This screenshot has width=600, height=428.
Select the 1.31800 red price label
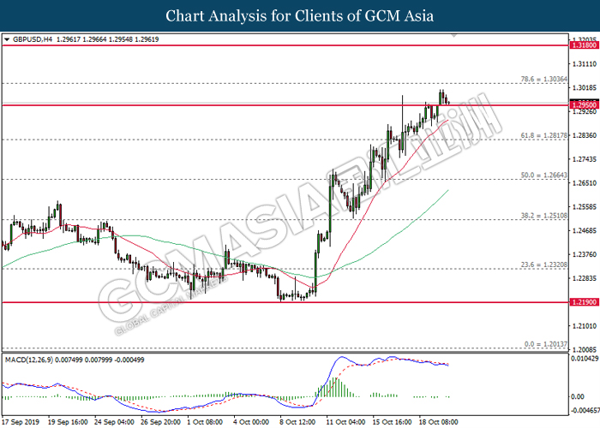[x=585, y=45]
